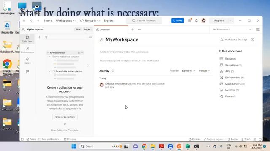The width and height of the screenshot is (270, 151).
Task: Open Explore menu item
Action: click(x=109, y=21)
